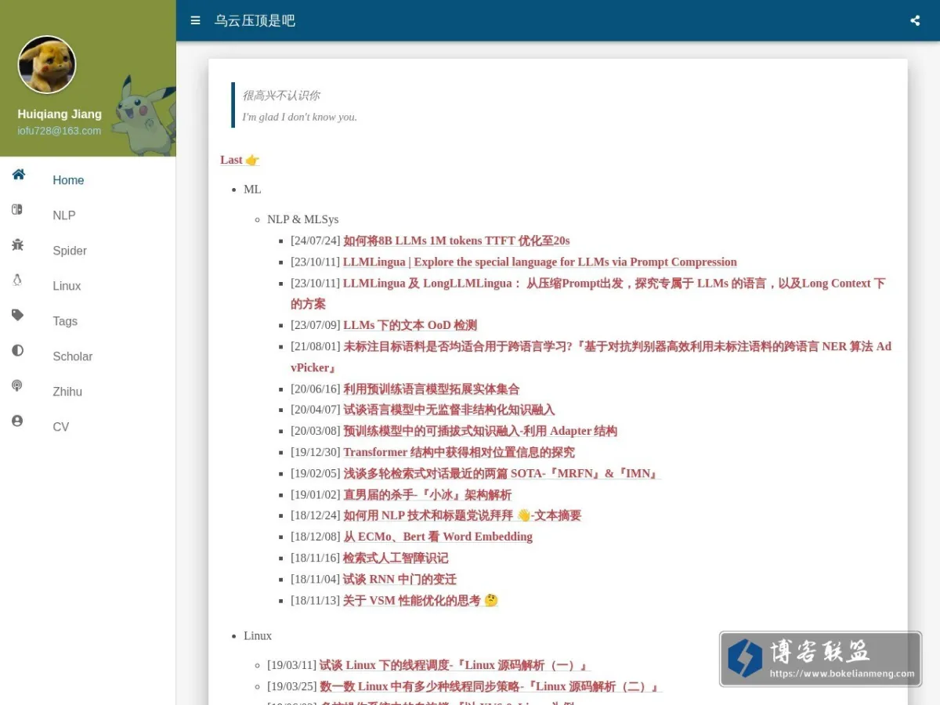Click the Tags tag icon

pos(17,315)
